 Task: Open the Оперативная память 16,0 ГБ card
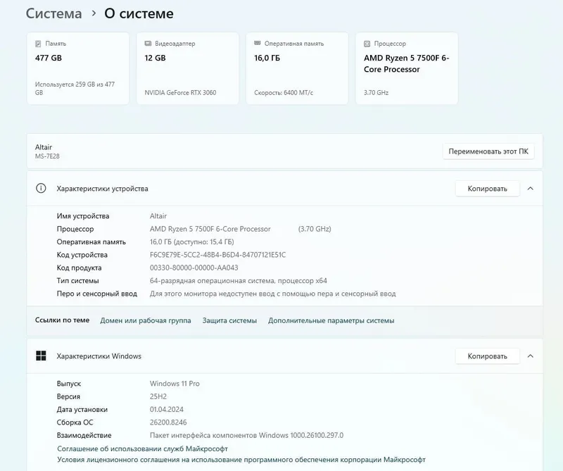pyautogui.click(x=297, y=68)
